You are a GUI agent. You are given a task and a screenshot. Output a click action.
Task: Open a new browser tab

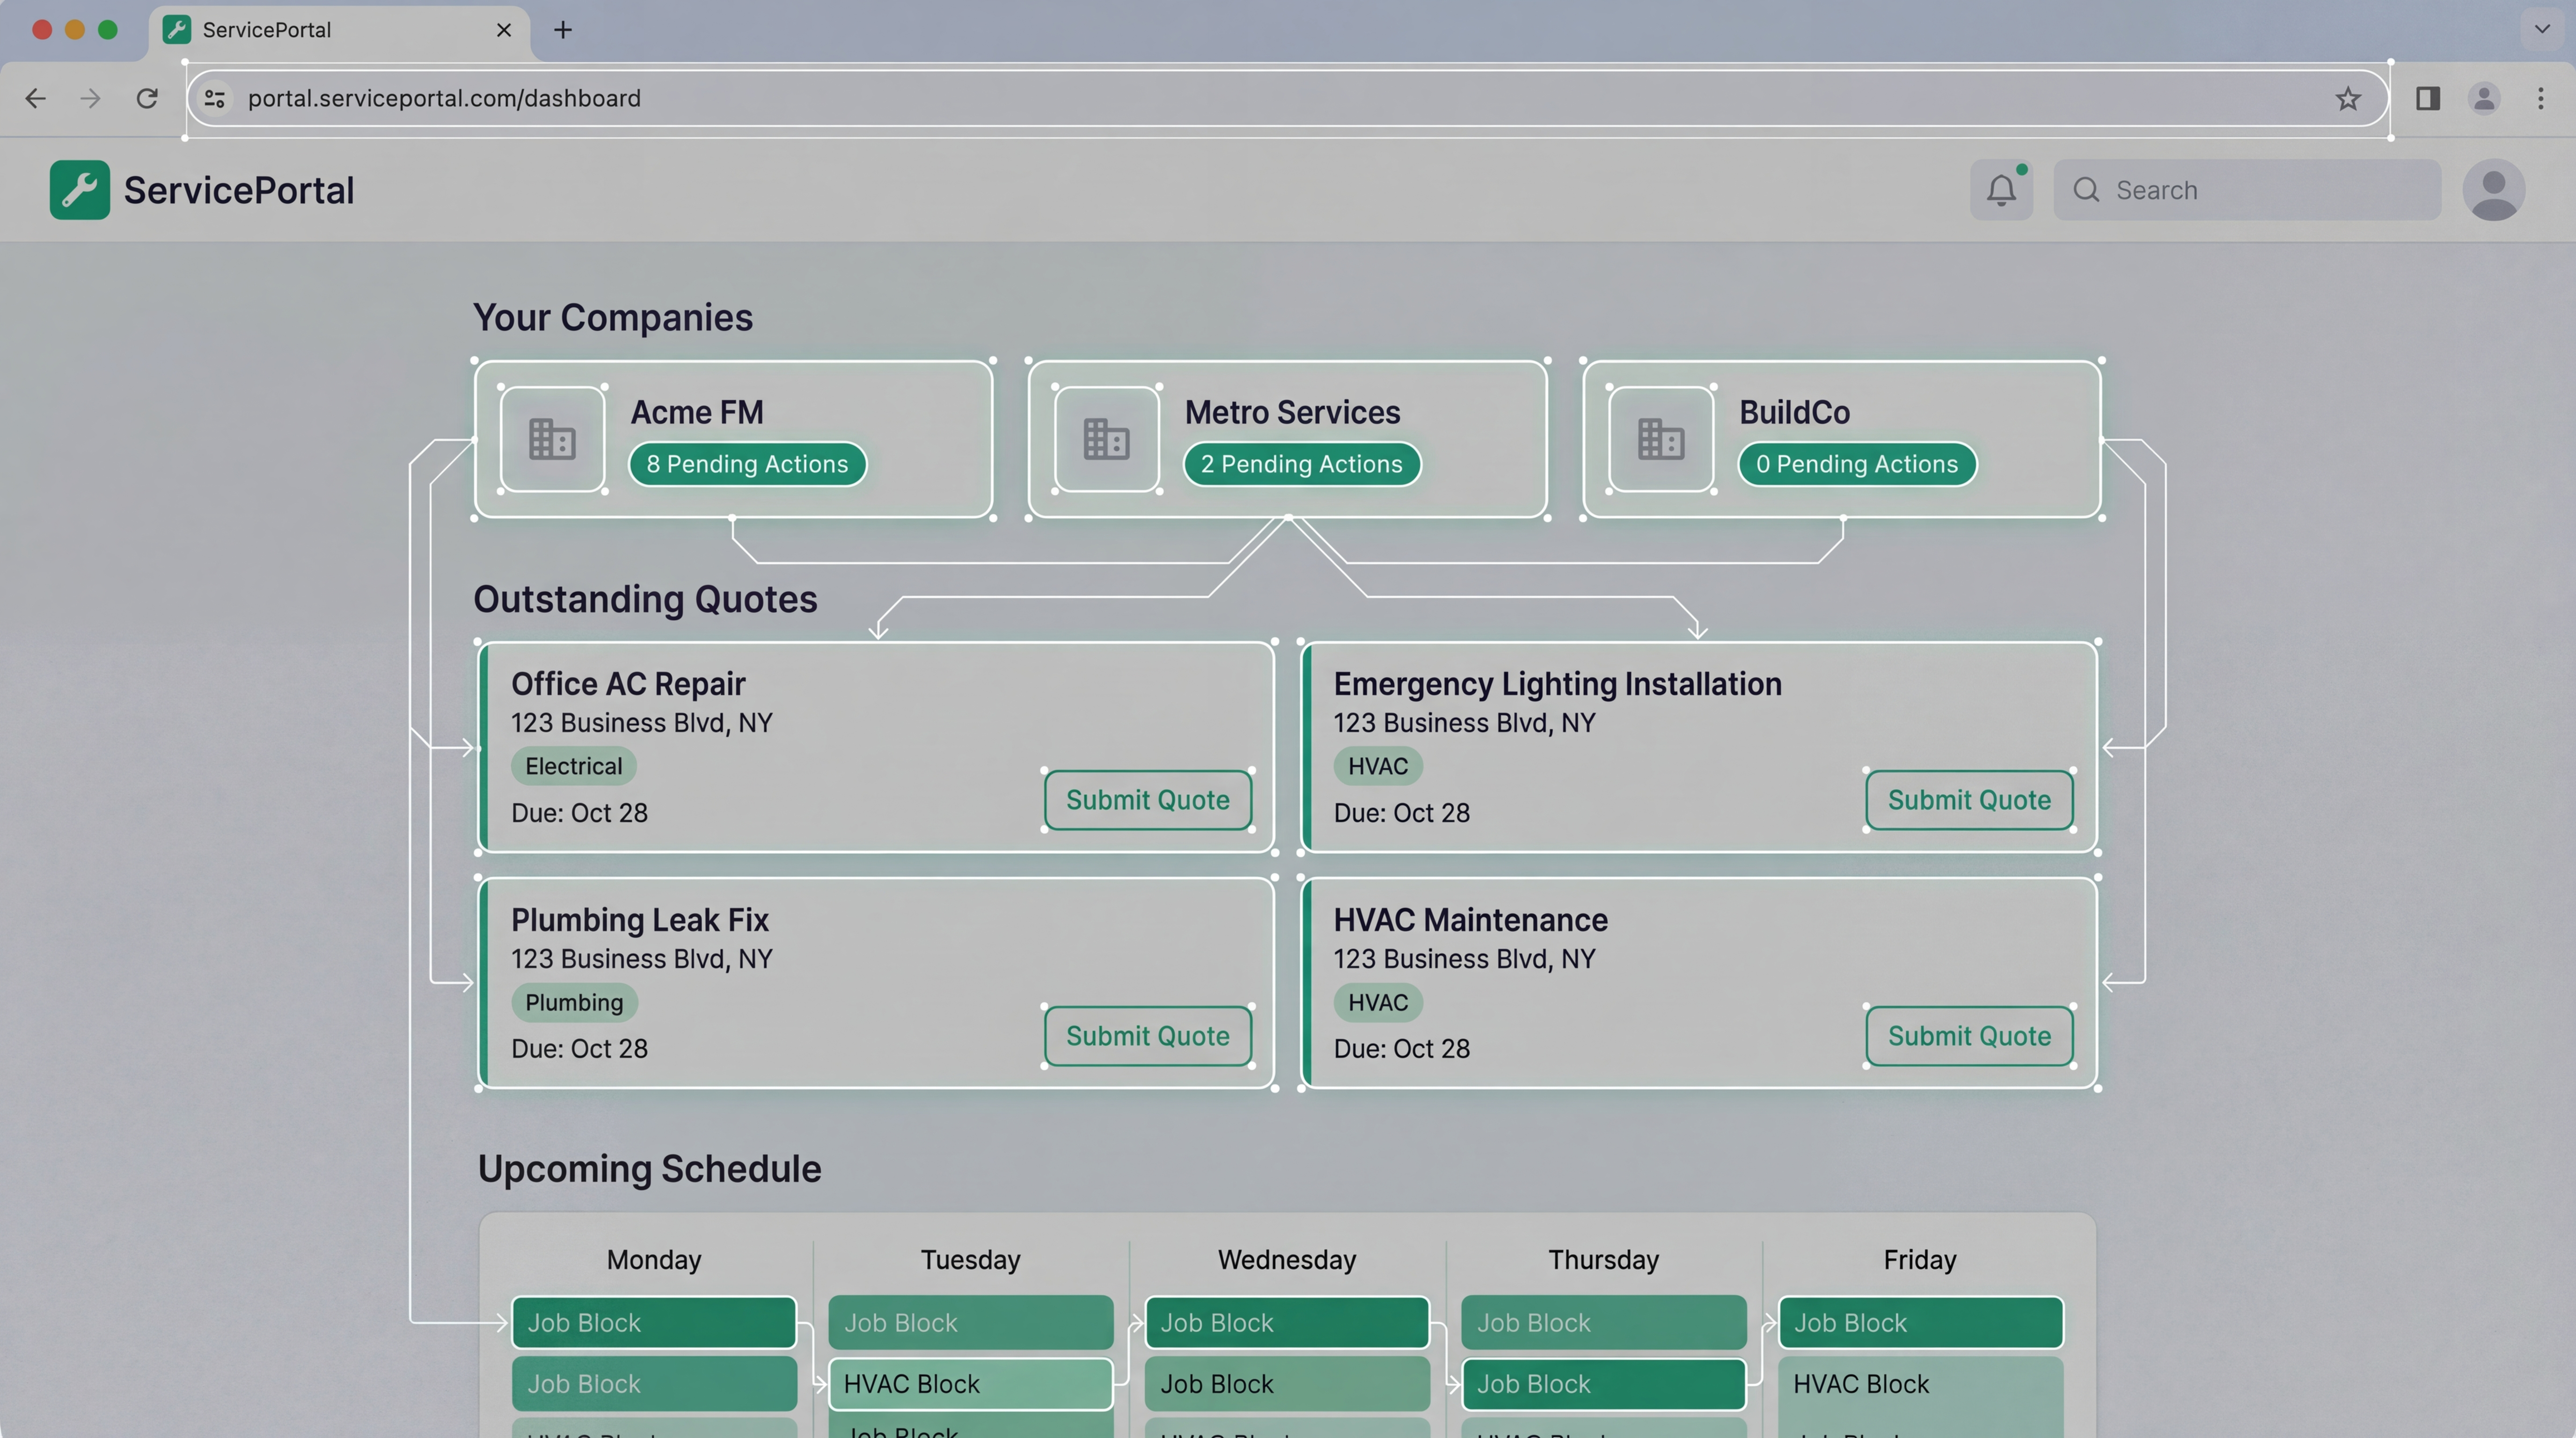coord(563,30)
